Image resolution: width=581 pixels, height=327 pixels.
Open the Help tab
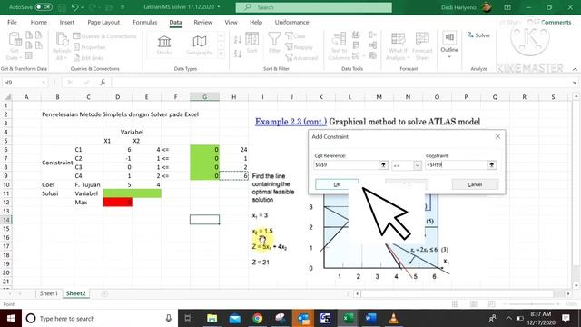[x=256, y=22]
